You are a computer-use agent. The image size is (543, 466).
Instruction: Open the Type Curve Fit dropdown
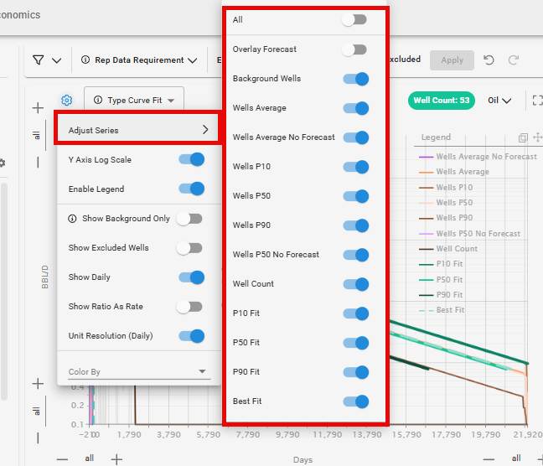click(134, 101)
